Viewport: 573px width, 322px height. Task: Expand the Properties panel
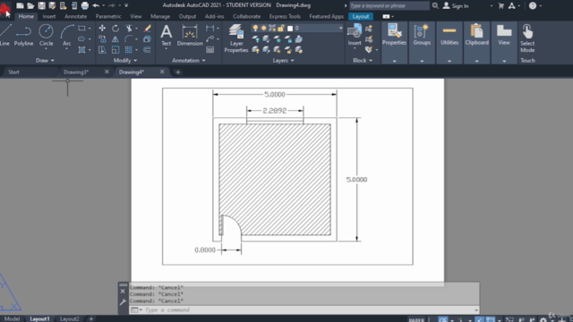[394, 61]
